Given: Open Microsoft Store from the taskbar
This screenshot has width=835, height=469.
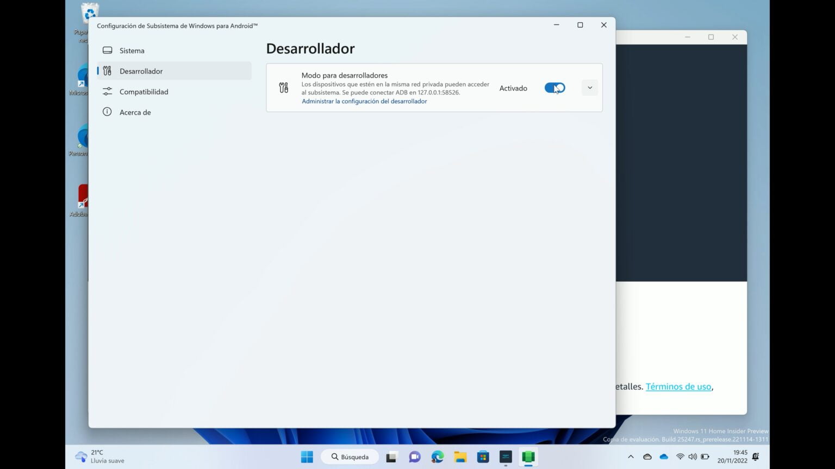Looking at the screenshot, I should (483, 457).
